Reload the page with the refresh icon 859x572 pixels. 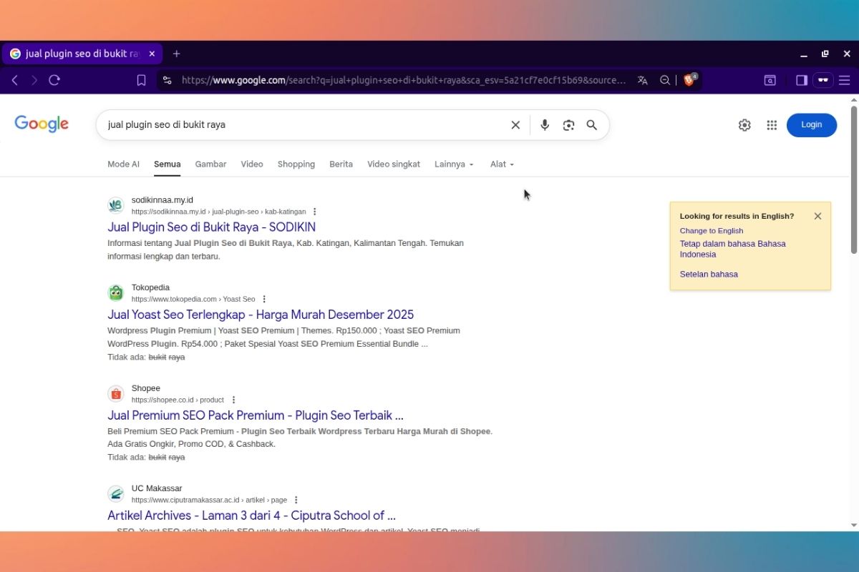coord(54,80)
